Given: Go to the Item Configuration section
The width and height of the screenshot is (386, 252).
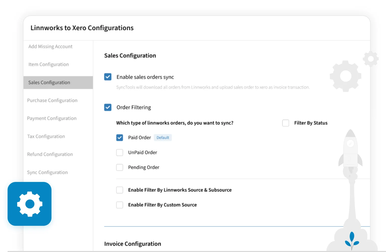Looking at the screenshot, I should pyautogui.click(x=48, y=65).
